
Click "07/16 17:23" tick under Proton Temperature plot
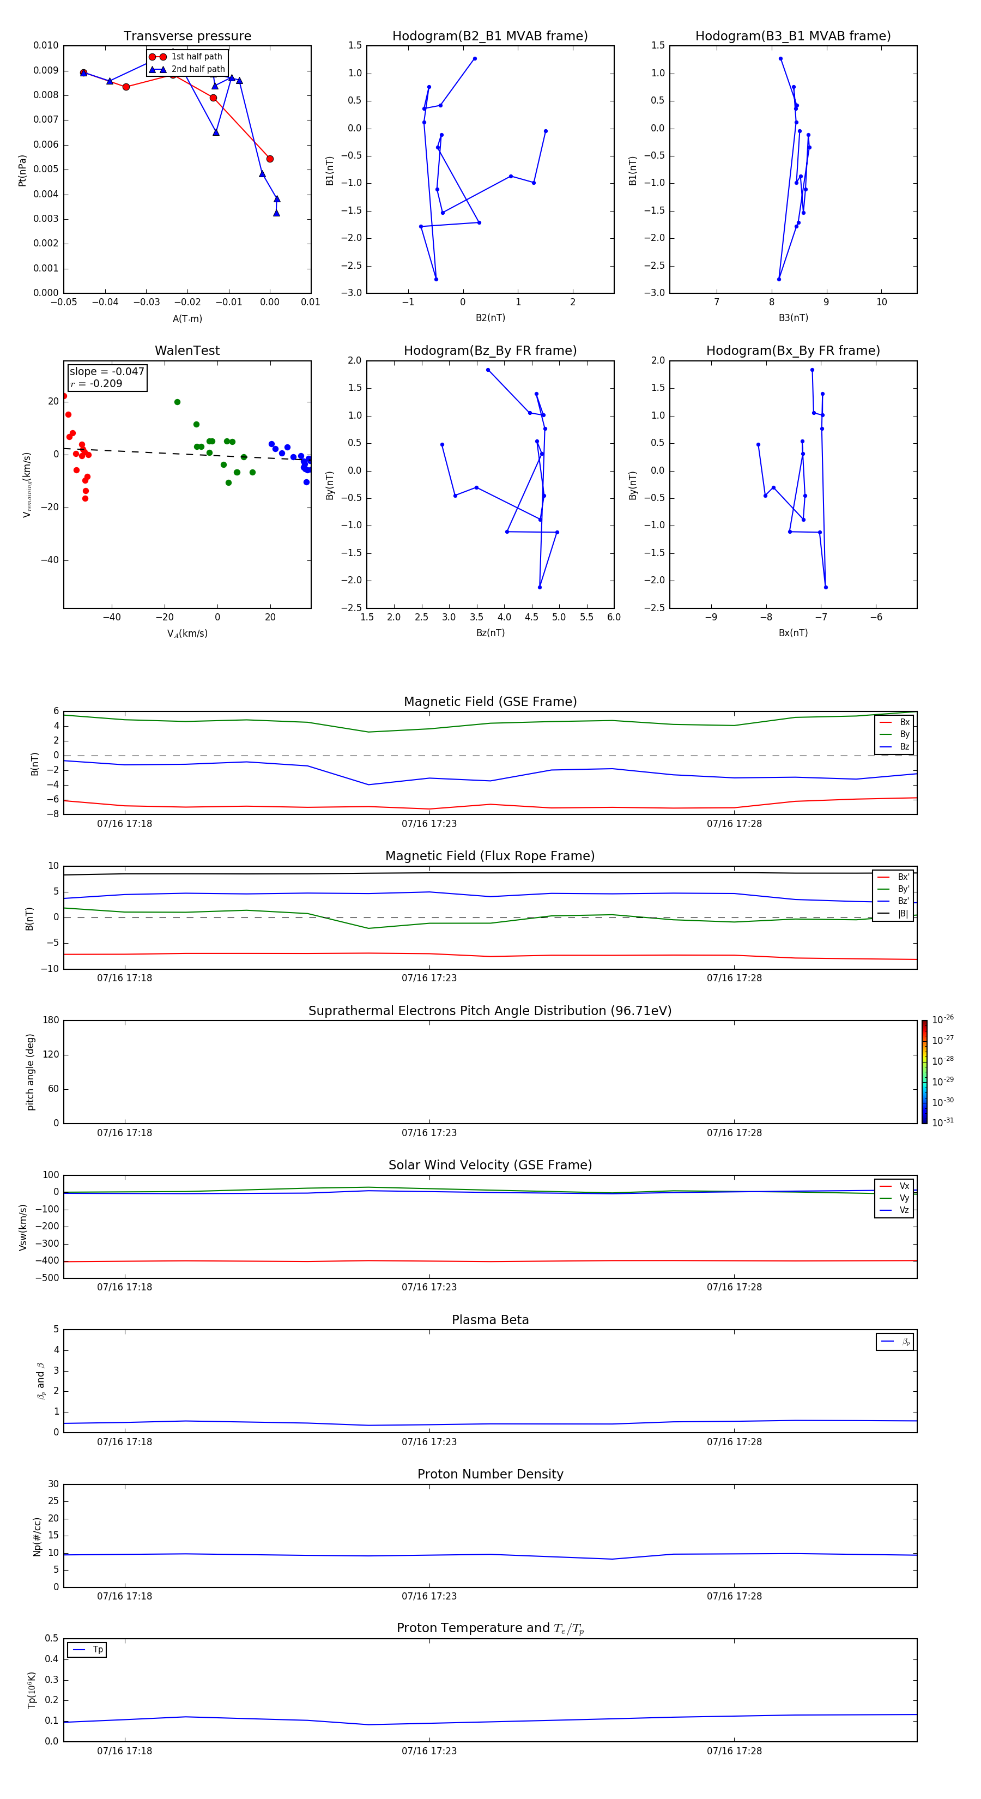coord(429,1751)
